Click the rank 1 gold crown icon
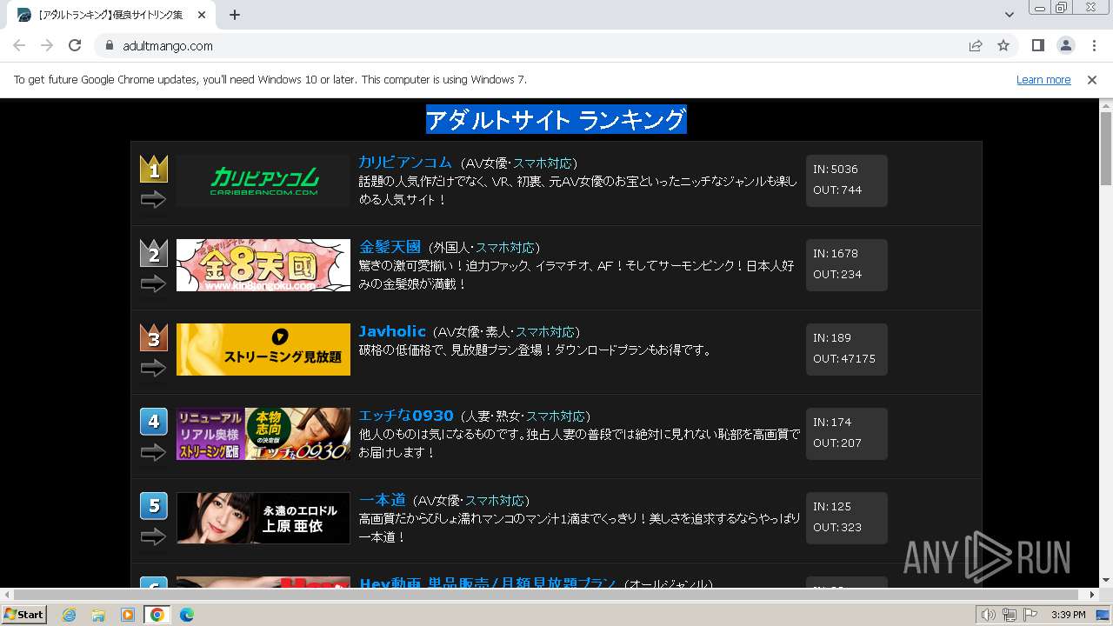The image size is (1113, 626). click(x=154, y=169)
